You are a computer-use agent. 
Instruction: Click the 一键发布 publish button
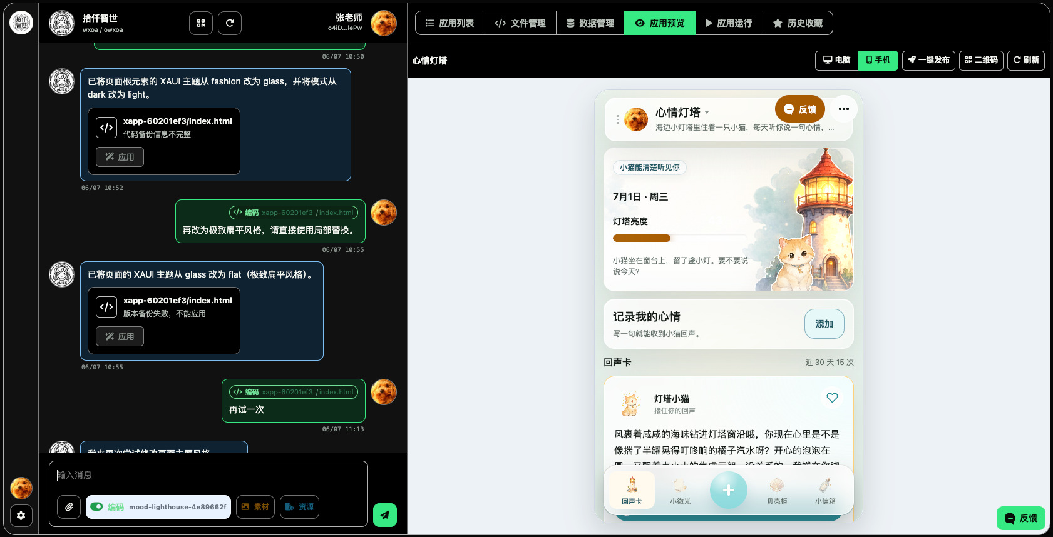(929, 60)
